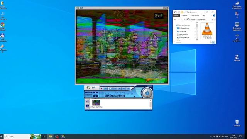247x139 pixels.
Task: Click the upper logo icon beside TVR thumbnail list
Action: click(88, 102)
